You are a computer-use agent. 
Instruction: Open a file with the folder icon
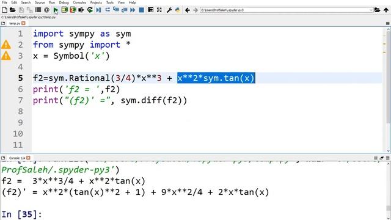(x=13, y=10)
